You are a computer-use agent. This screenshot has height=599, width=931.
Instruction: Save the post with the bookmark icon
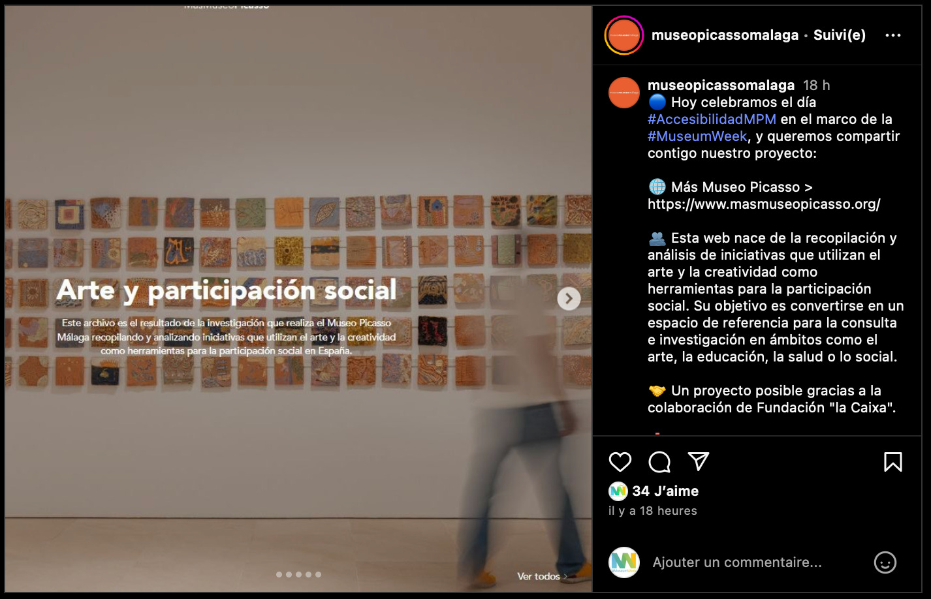pyautogui.click(x=892, y=462)
